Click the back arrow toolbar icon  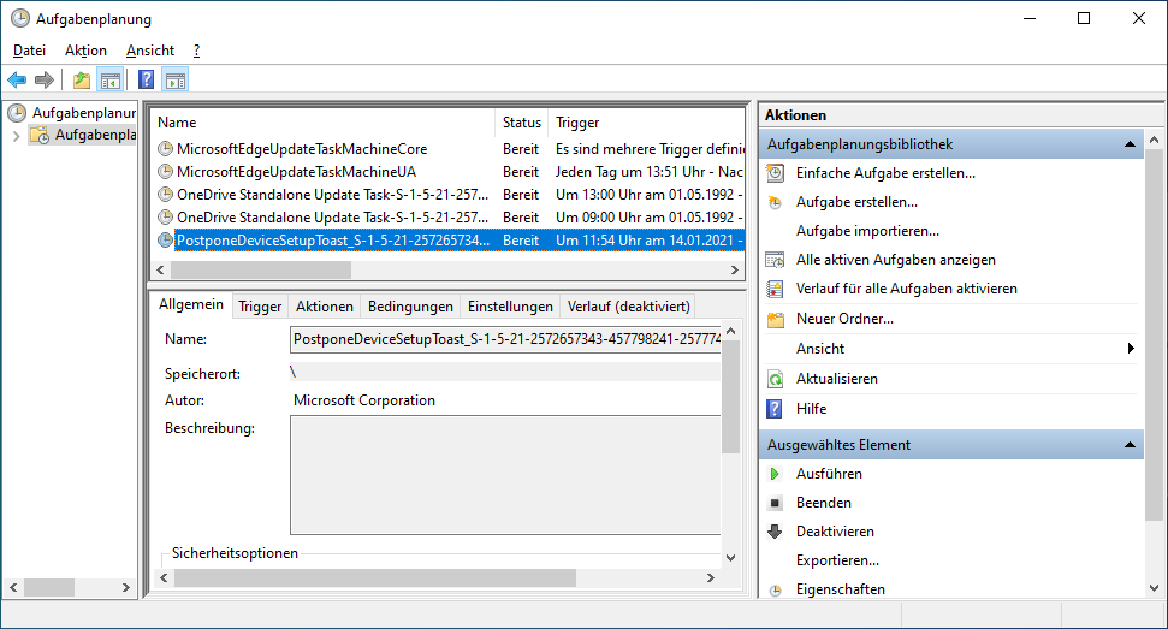[x=17, y=80]
